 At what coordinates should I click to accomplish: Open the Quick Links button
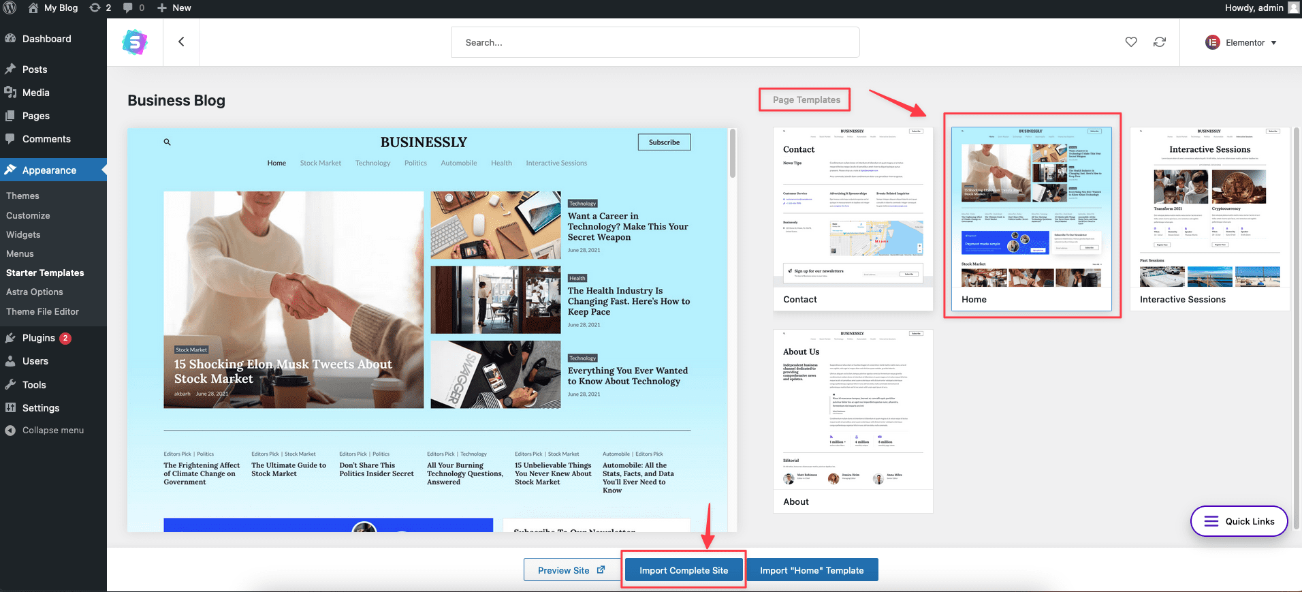point(1239,521)
